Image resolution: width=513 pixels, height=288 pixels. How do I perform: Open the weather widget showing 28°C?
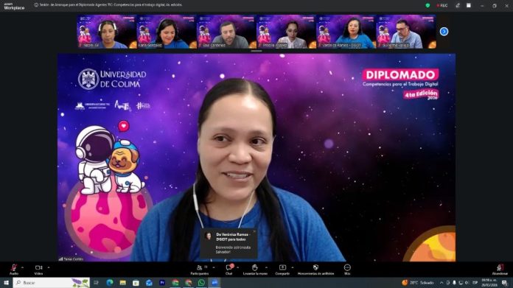click(x=418, y=283)
